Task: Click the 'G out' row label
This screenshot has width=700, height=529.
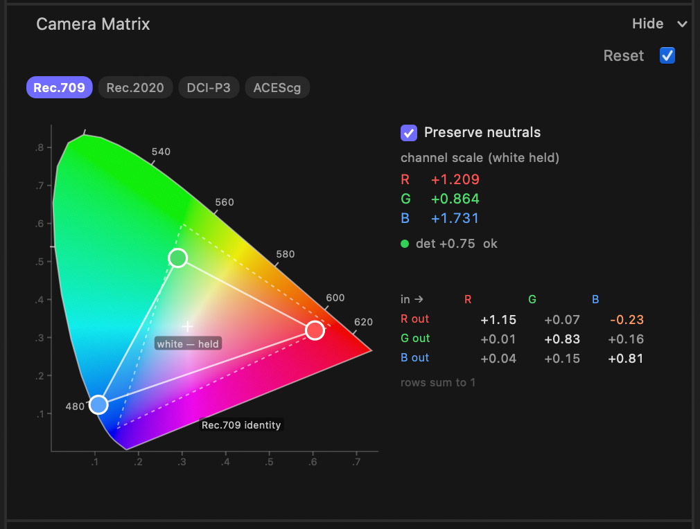Action: 415,338
